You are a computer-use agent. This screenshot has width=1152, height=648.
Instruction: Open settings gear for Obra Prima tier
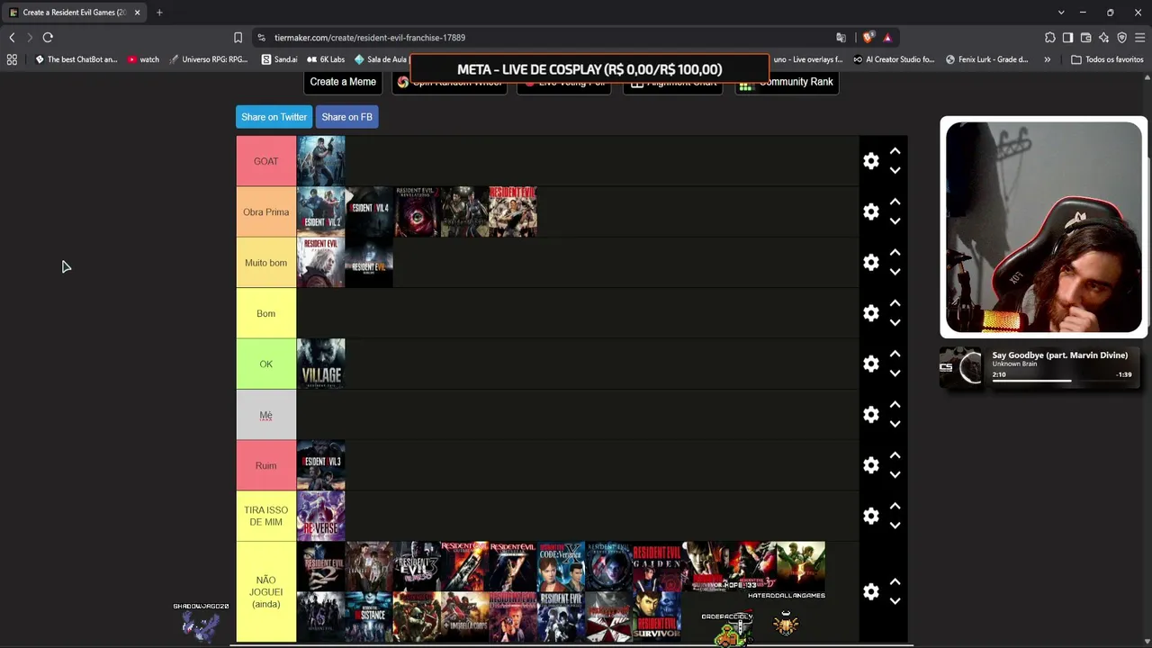click(870, 211)
